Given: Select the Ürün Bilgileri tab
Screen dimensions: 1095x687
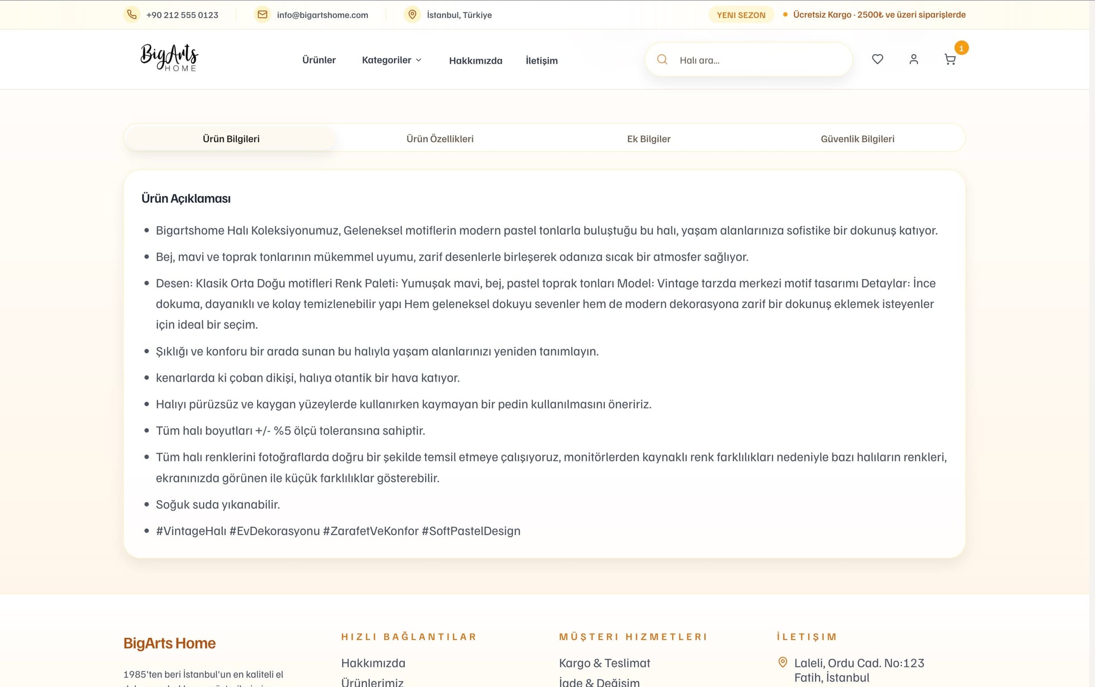Looking at the screenshot, I should pyautogui.click(x=231, y=139).
